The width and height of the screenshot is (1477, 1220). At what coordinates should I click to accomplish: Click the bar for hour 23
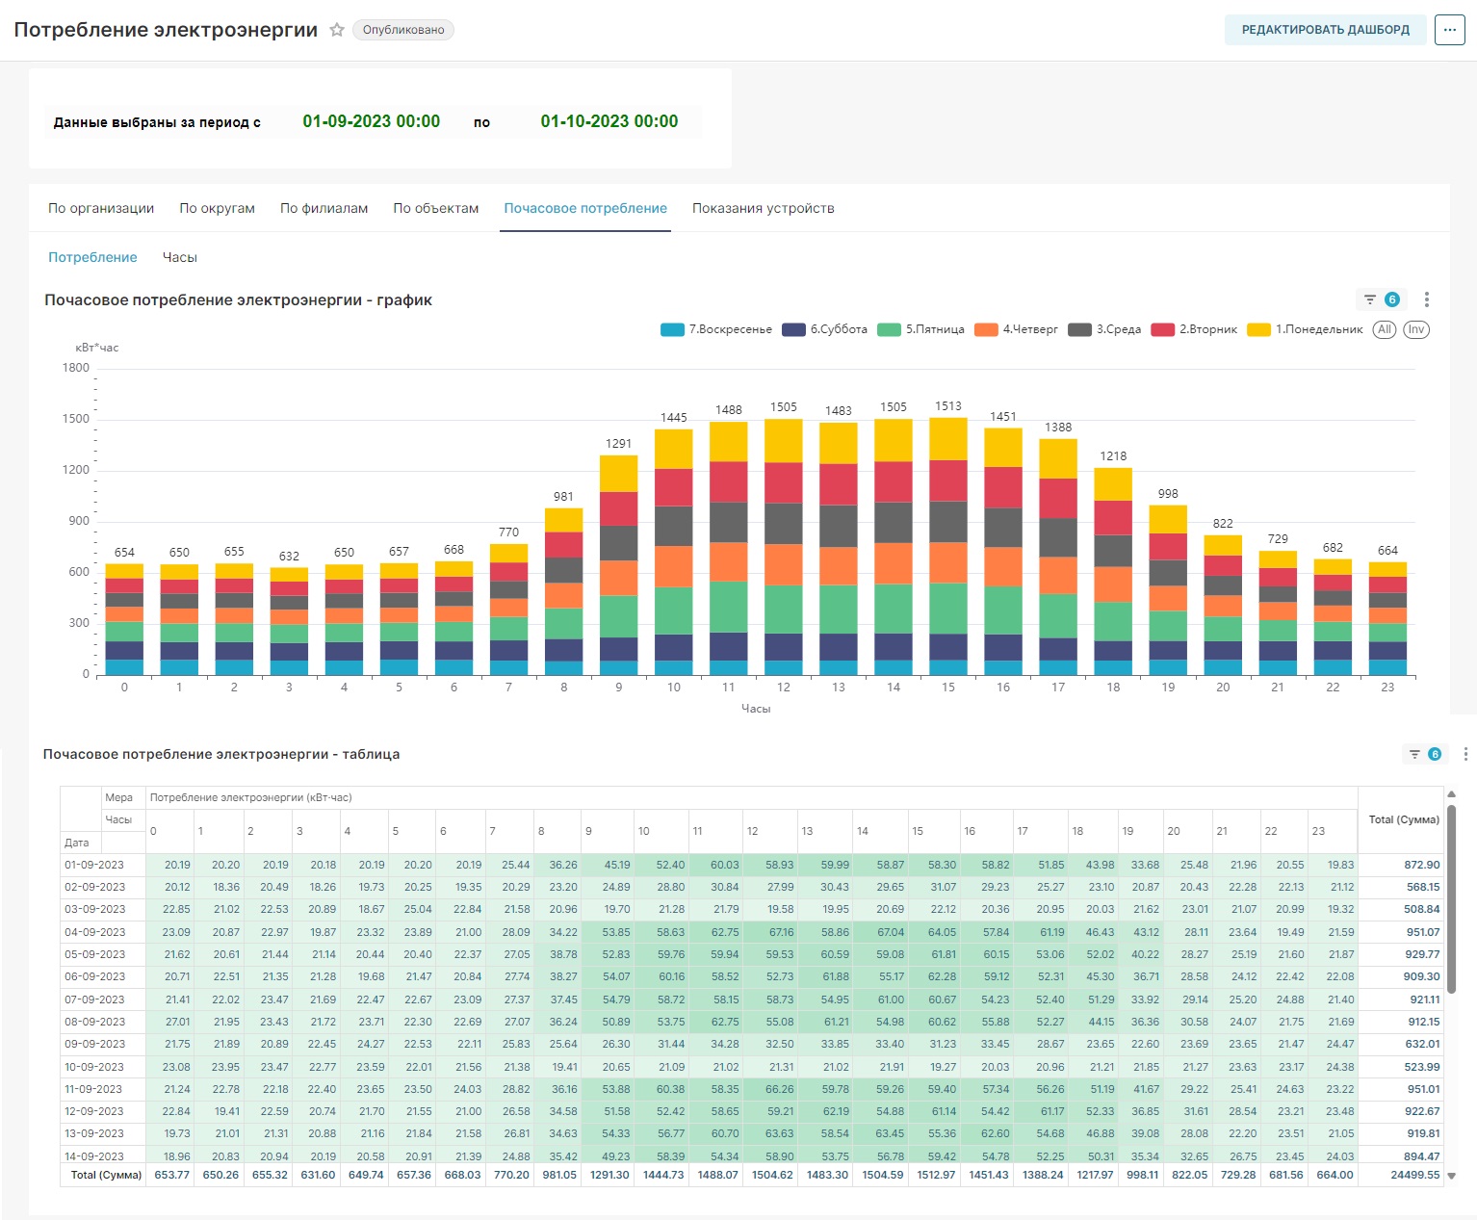point(1387,618)
